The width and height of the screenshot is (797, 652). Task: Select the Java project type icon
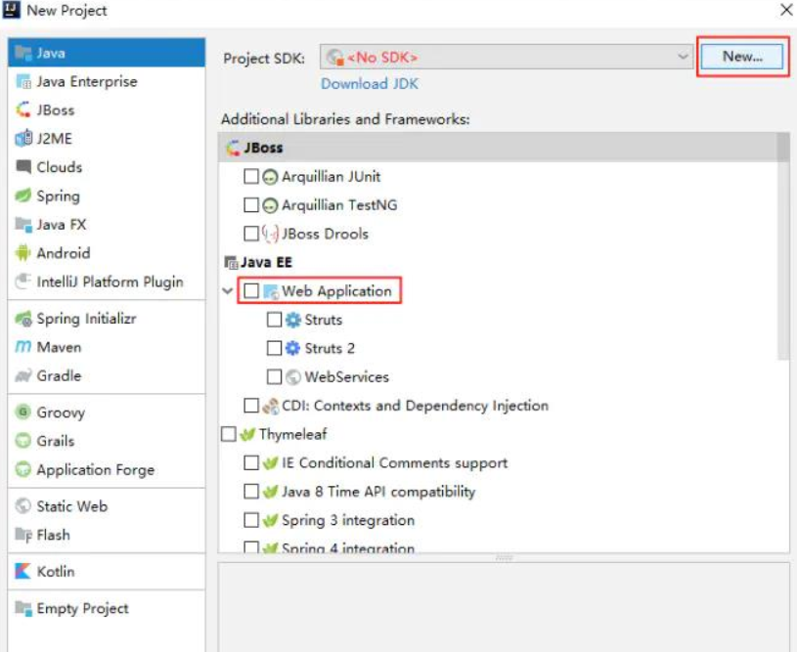tap(23, 53)
